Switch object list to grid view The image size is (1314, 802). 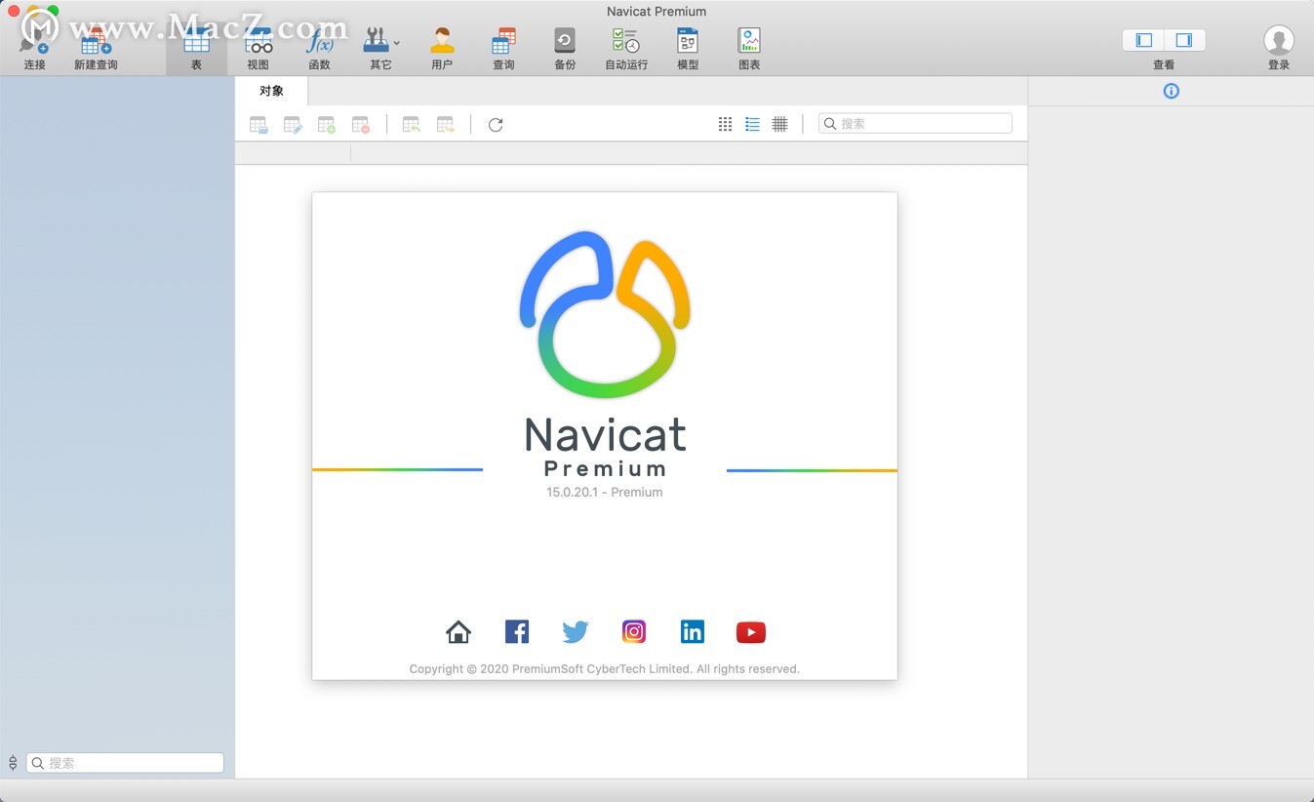click(x=725, y=124)
